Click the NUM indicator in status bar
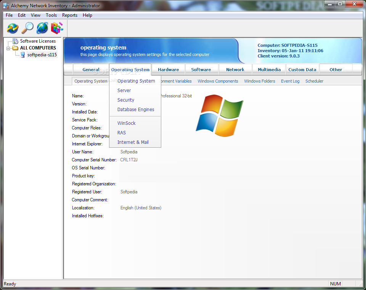Screen dimensions: 366x290 [335, 284]
